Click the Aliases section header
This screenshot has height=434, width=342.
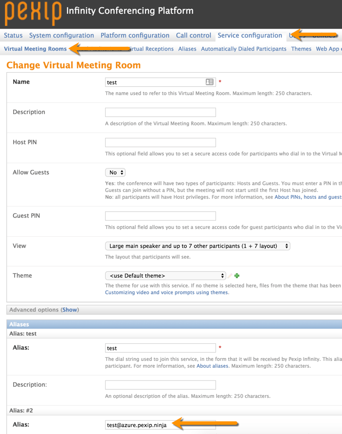(174, 324)
